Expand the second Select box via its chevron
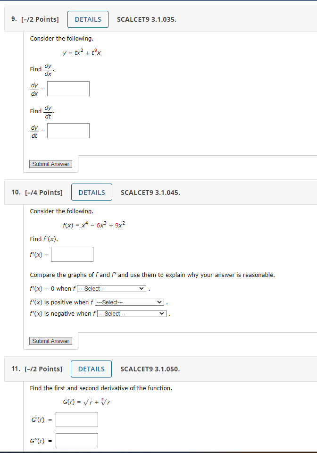The width and height of the screenshot is (317, 453). coord(159,302)
